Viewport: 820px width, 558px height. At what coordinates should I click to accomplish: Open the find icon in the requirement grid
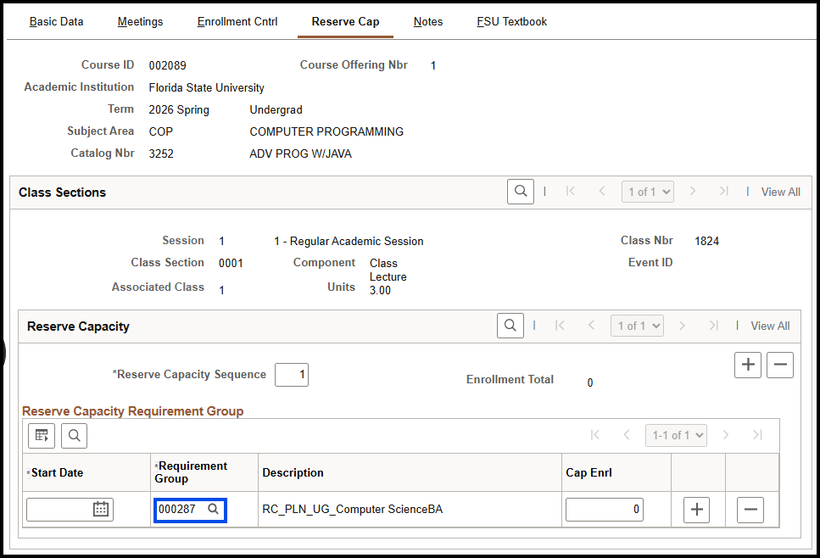(74, 435)
